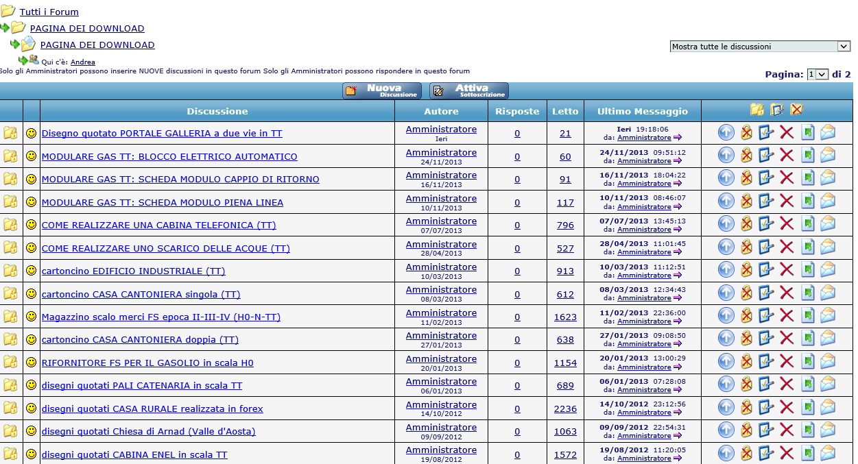
Task: Click the crossed padlock icon for CASA CANTONIERA singola
Action: [746, 293]
